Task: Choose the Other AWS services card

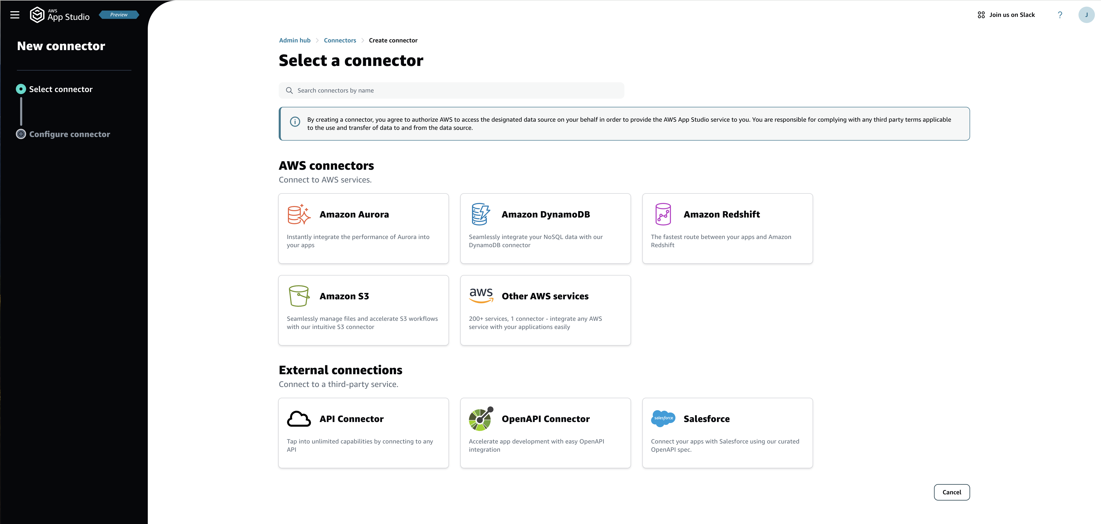Action: [545, 310]
